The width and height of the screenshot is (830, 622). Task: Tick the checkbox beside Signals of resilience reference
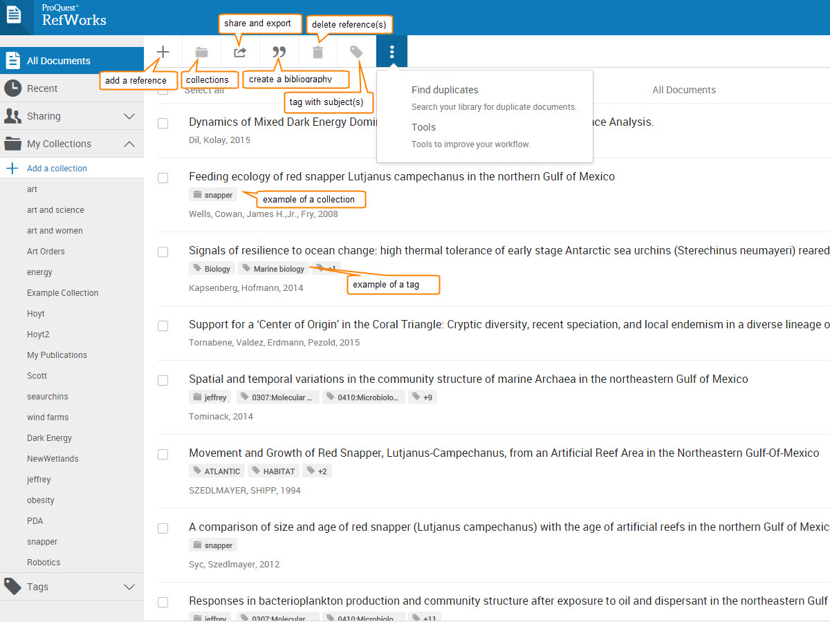point(163,252)
